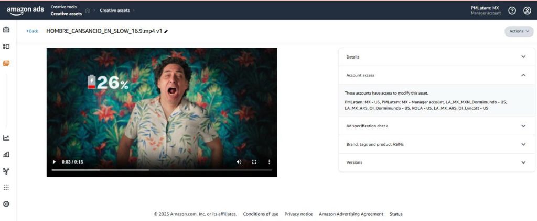The width and height of the screenshot is (537, 221).
Task: Play the video
Action: point(54,162)
